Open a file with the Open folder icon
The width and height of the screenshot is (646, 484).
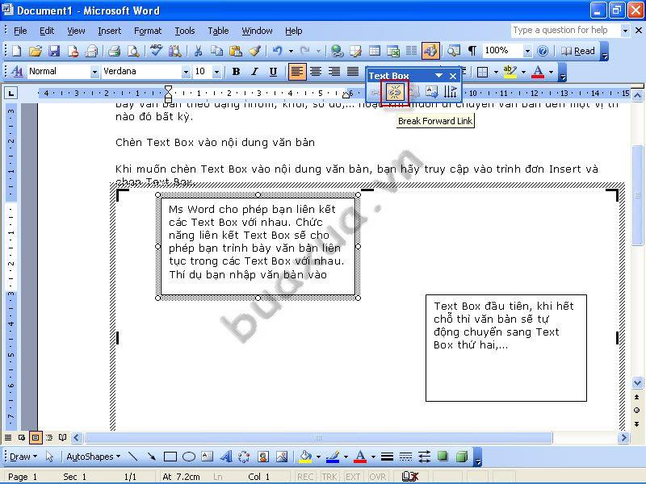click(36, 51)
